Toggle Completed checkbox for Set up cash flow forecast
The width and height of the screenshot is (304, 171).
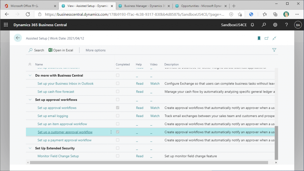pyautogui.click(x=118, y=91)
